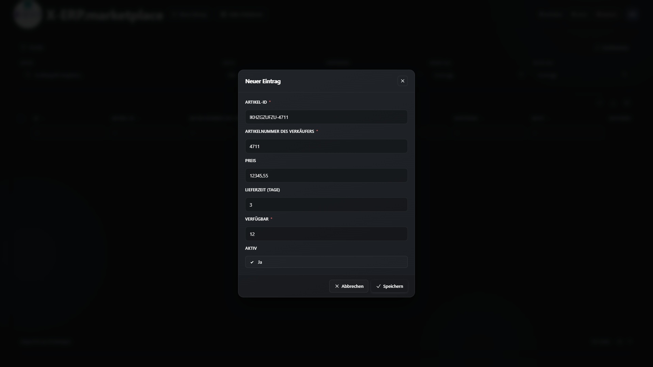This screenshot has height=367, width=653.
Task: Click the checkmark icon inside the Aktiv field
Action: click(x=252, y=262)
